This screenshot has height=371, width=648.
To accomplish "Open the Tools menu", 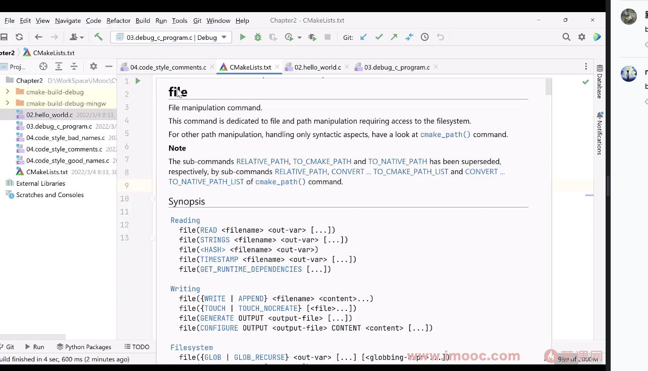I will tap(180, 21).
